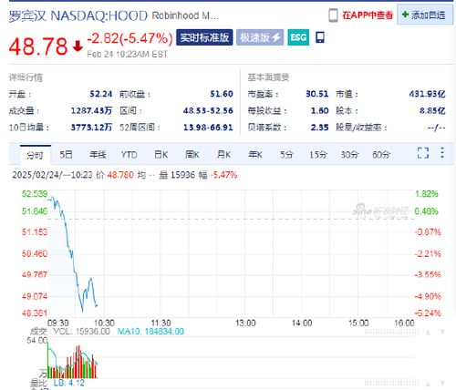Screen dimensions: 456x390
Task: Click the mobile phone icon beside ESG
Action: click(x=320, y=37)
